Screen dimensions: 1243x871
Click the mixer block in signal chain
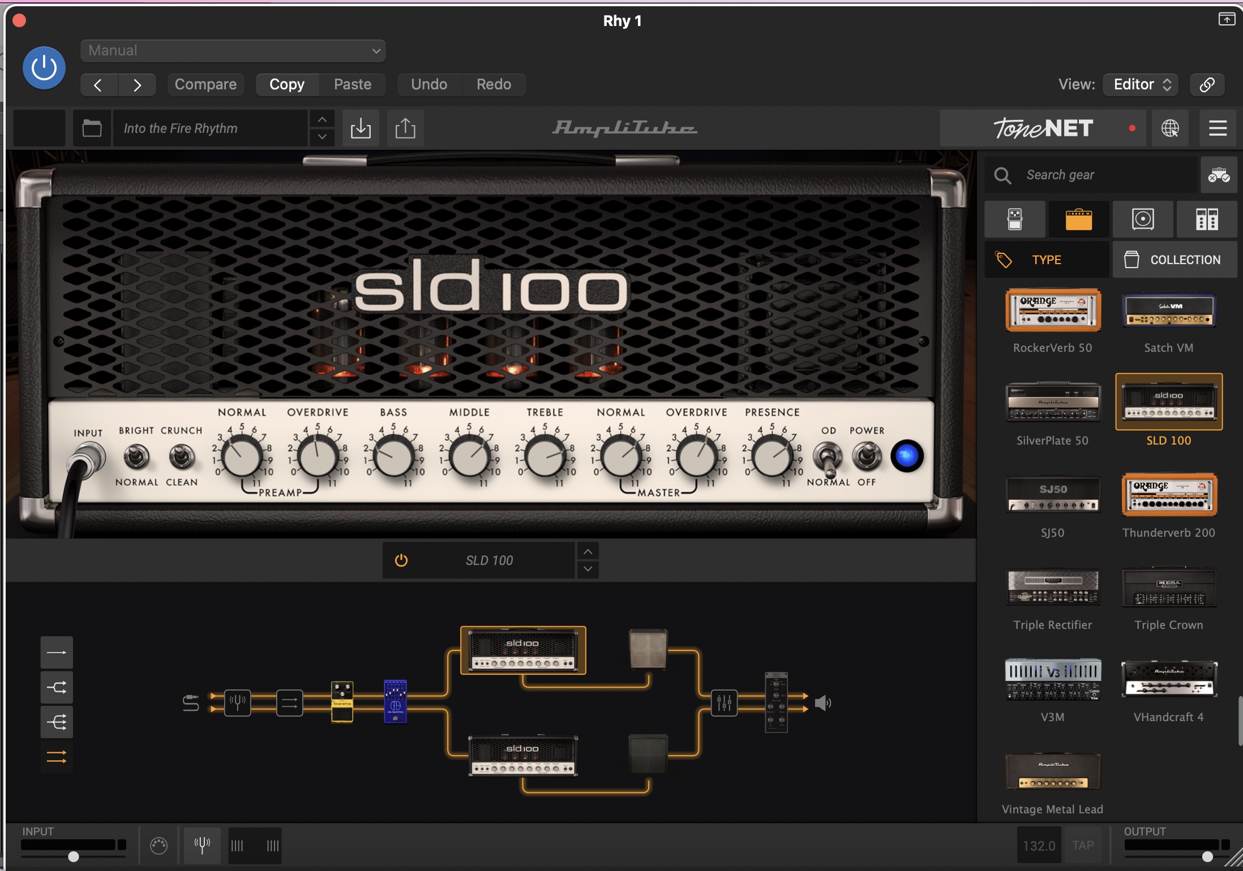724,703
